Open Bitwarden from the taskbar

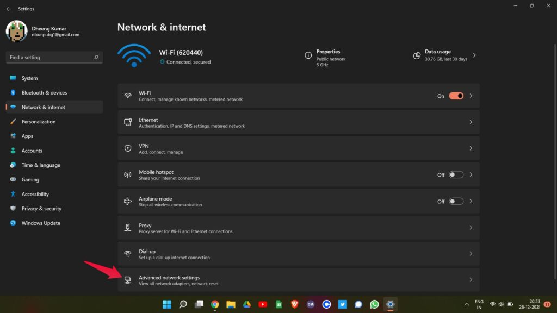coord(311,304)
